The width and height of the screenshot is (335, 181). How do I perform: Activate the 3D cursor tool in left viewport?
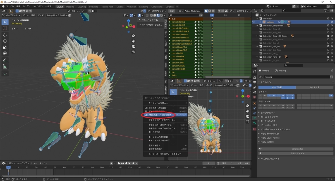[5, 28]
